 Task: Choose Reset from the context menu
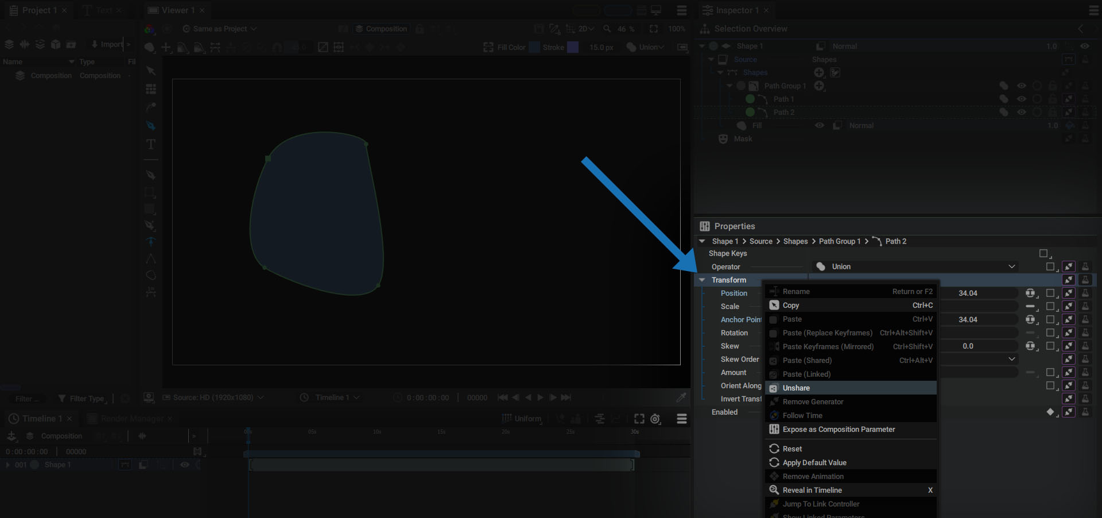click(x=851, y=449)
